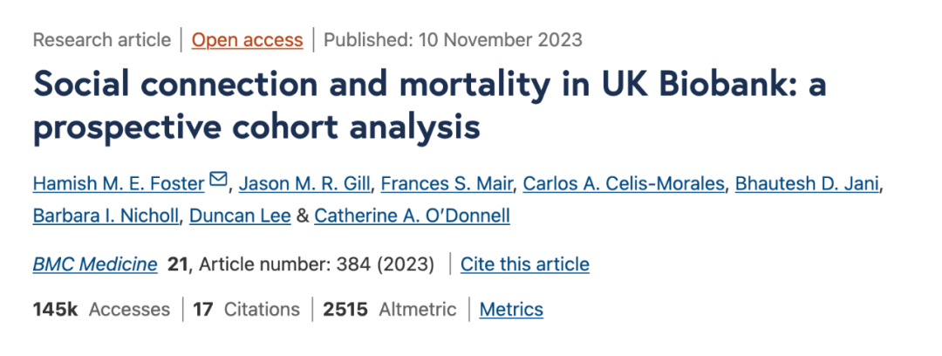This screenshot has height=356, width=942.
Task: Open the Metrics link
Action: [x=511, y=309]
